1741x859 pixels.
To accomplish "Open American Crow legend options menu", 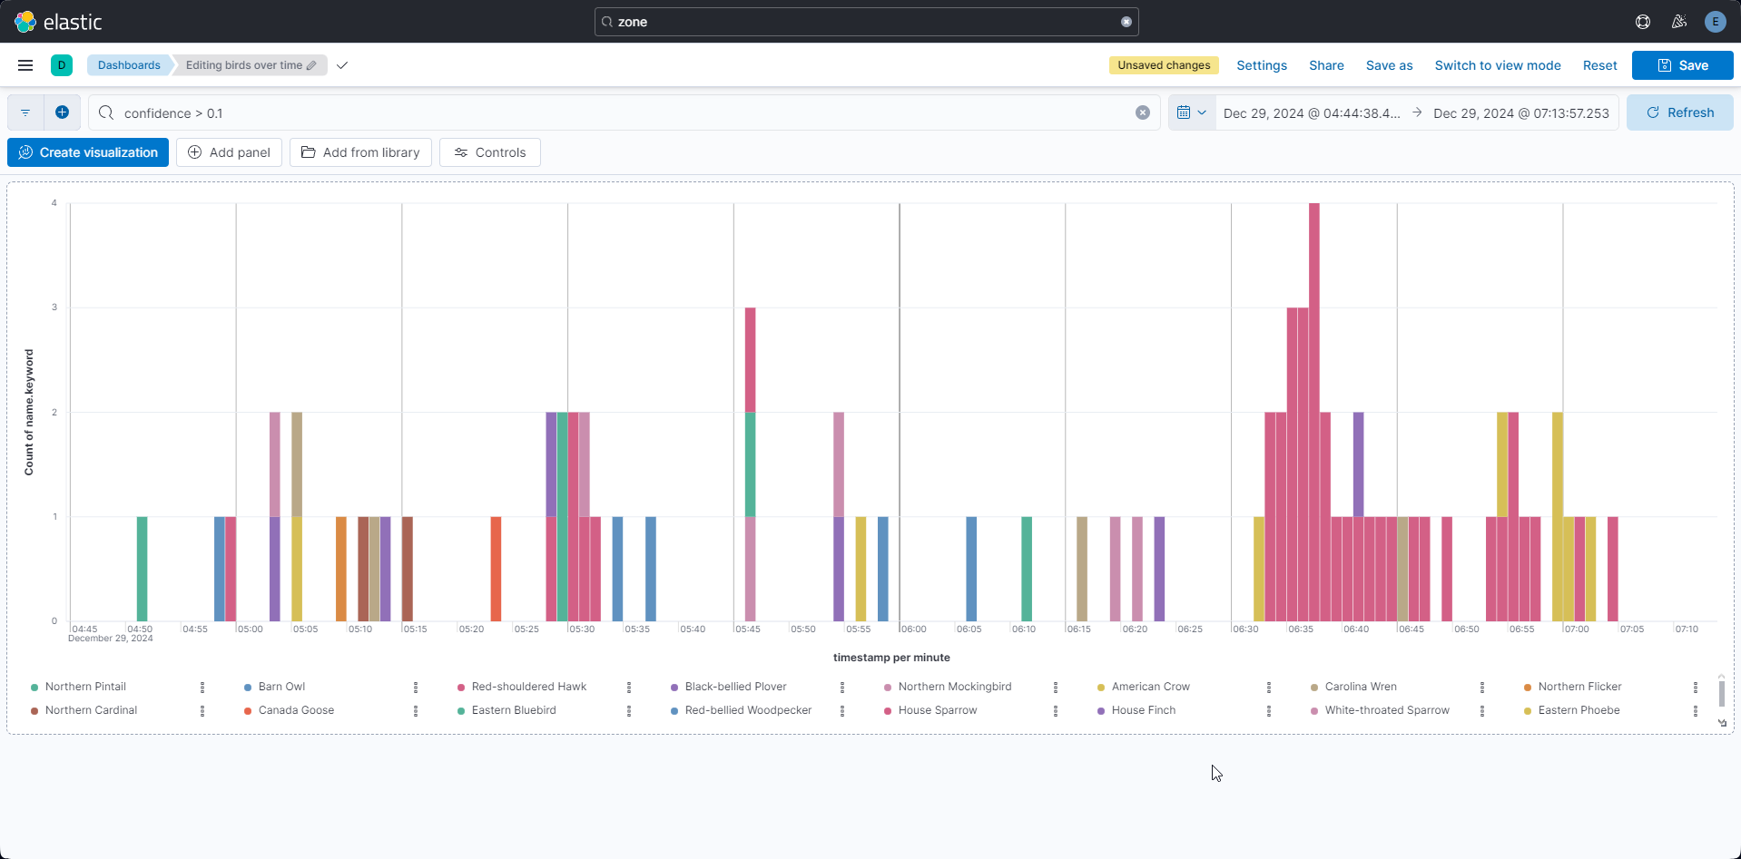I will tap(1269, 688).
